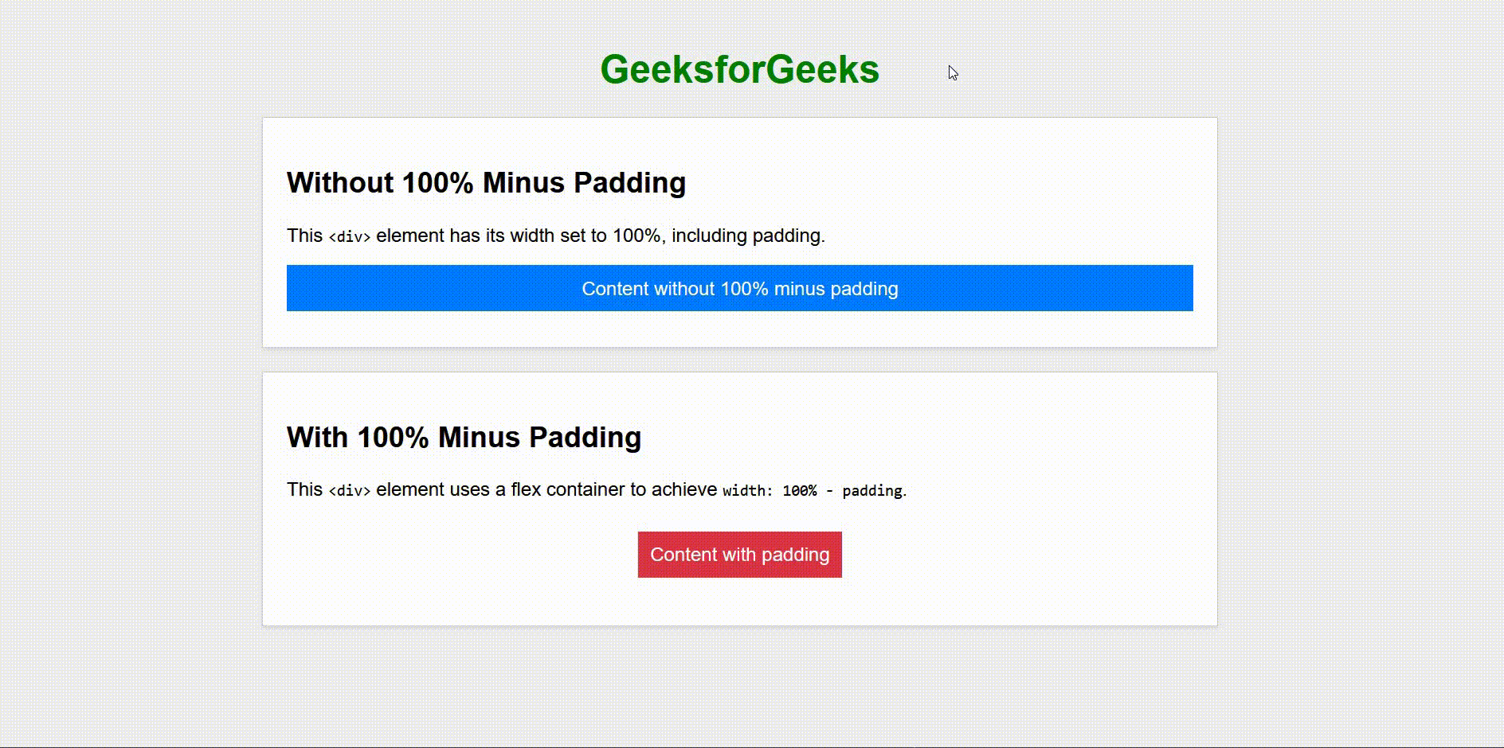
Task: Click the <div> code in the first paragraph
Action: [350, 237]
